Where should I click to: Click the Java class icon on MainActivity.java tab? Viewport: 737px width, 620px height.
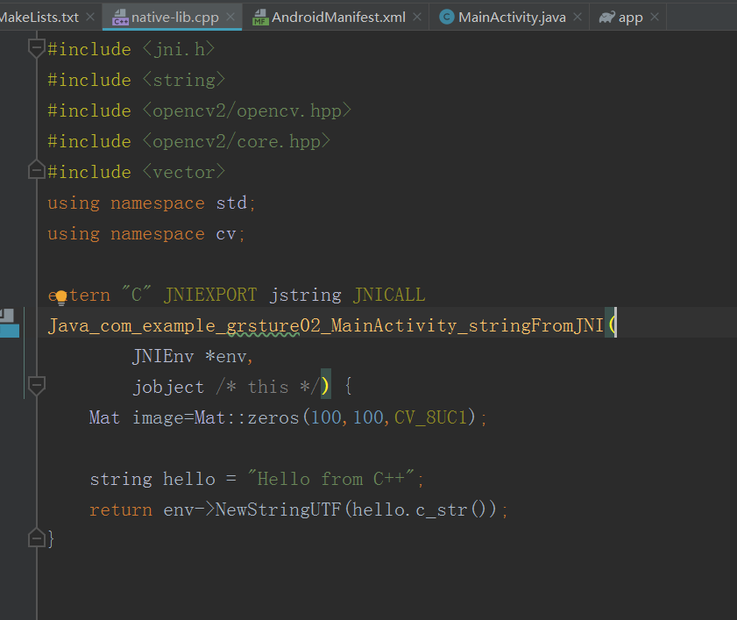[445, 16]
